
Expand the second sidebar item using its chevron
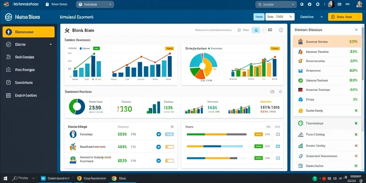click(51, 44)
